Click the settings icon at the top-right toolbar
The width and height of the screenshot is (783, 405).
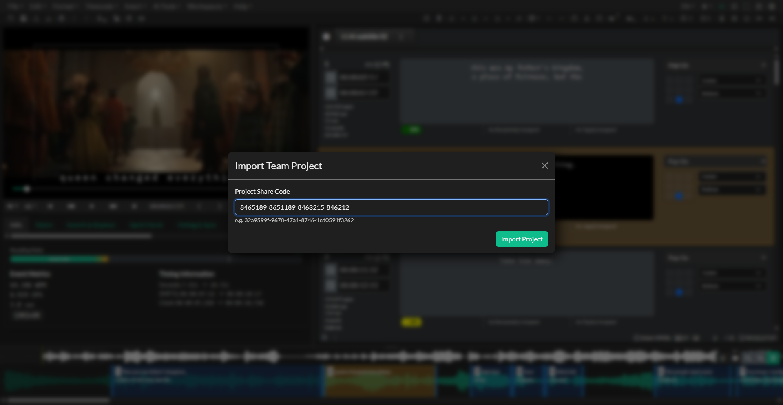tap(759, 7)
